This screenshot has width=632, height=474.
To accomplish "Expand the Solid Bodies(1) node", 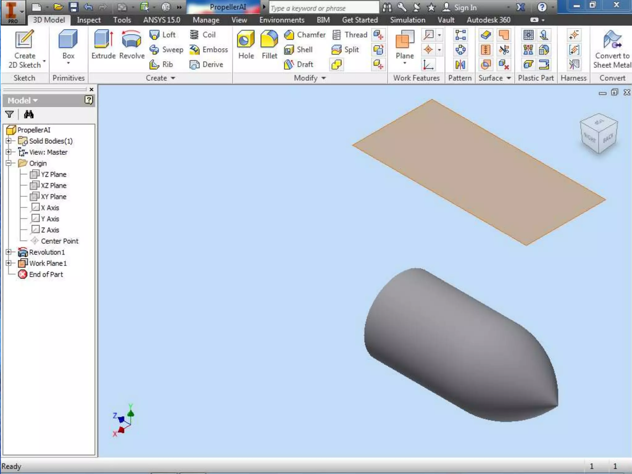I will point(9,141).
